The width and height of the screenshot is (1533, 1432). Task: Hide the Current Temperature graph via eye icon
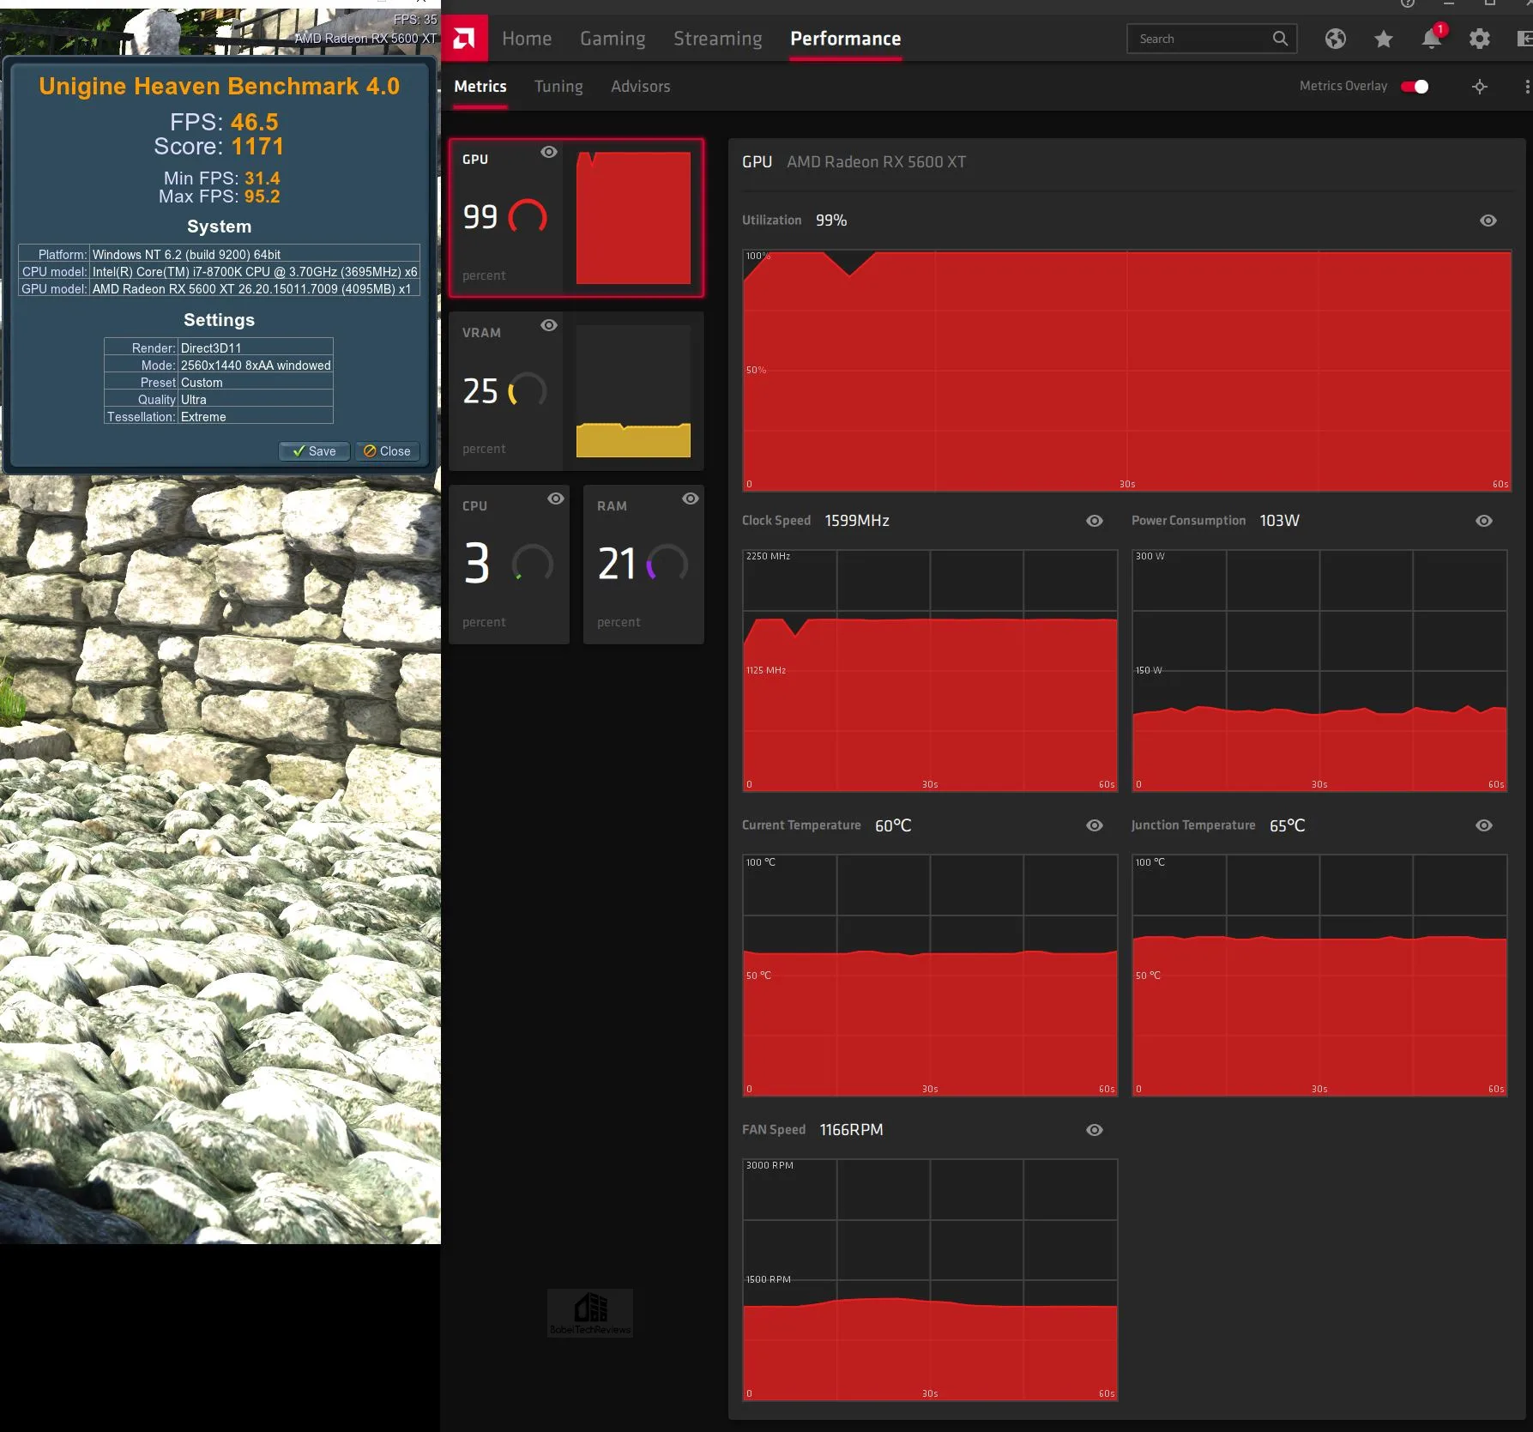pyautogui.click(x=1095, y=825)
